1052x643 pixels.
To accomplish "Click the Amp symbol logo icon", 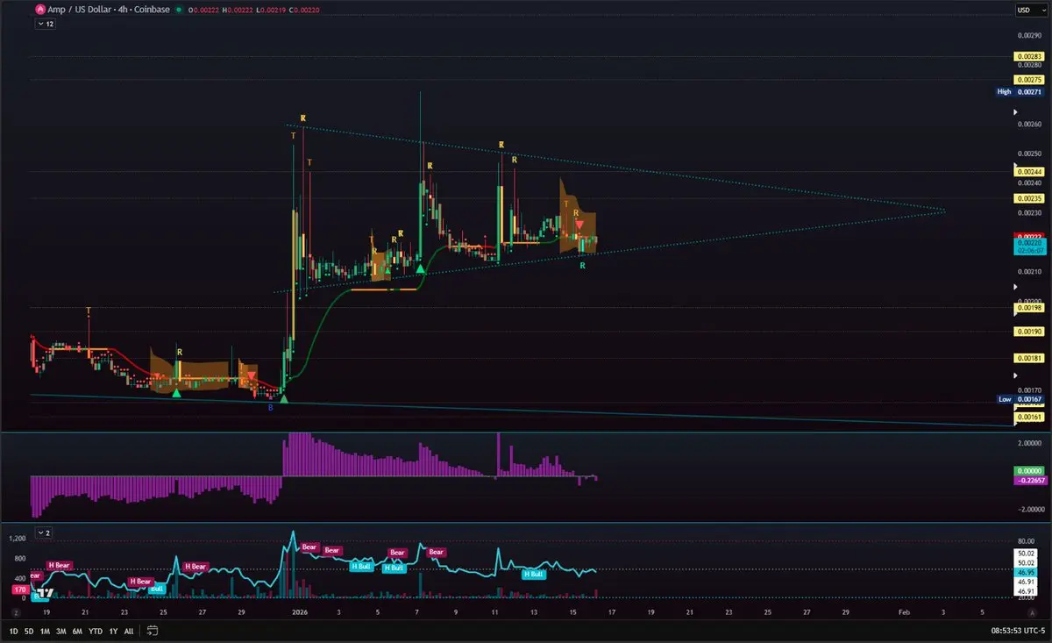I will point(39,10).
